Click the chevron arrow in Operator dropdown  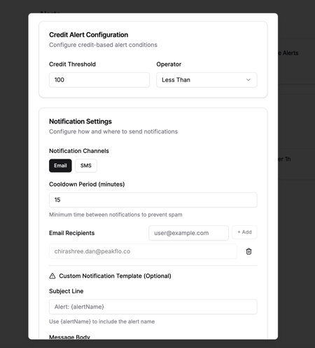tap(248, 80)
